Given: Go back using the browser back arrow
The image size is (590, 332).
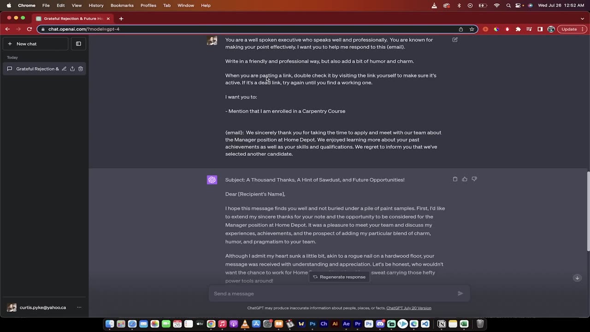Looking at the screenshot, I should tap(7, 29).
